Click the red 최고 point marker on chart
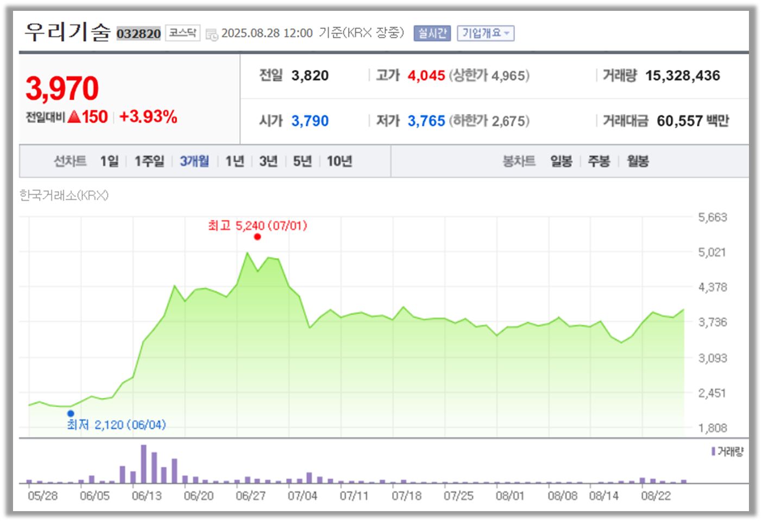The height and width of the screenshot is (522, 762). [x=257, y=237]
